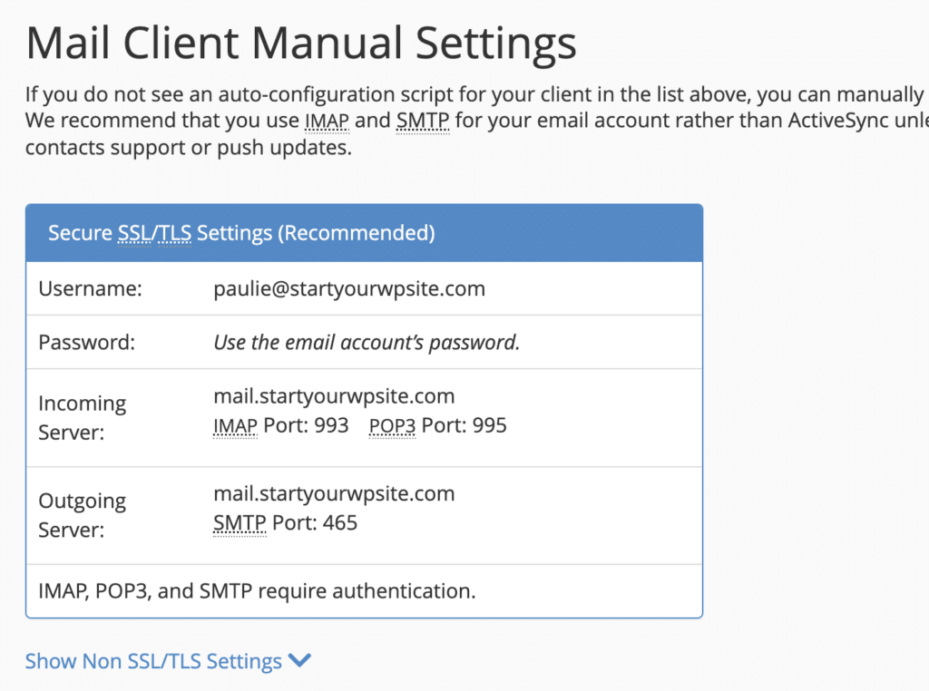Click the POP3 link next to Port 995

click(391, 425)
